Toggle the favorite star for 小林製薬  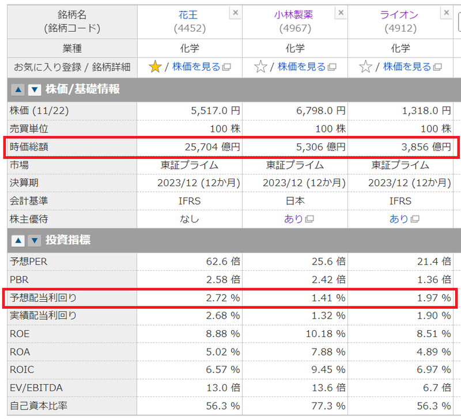[260, 67]
